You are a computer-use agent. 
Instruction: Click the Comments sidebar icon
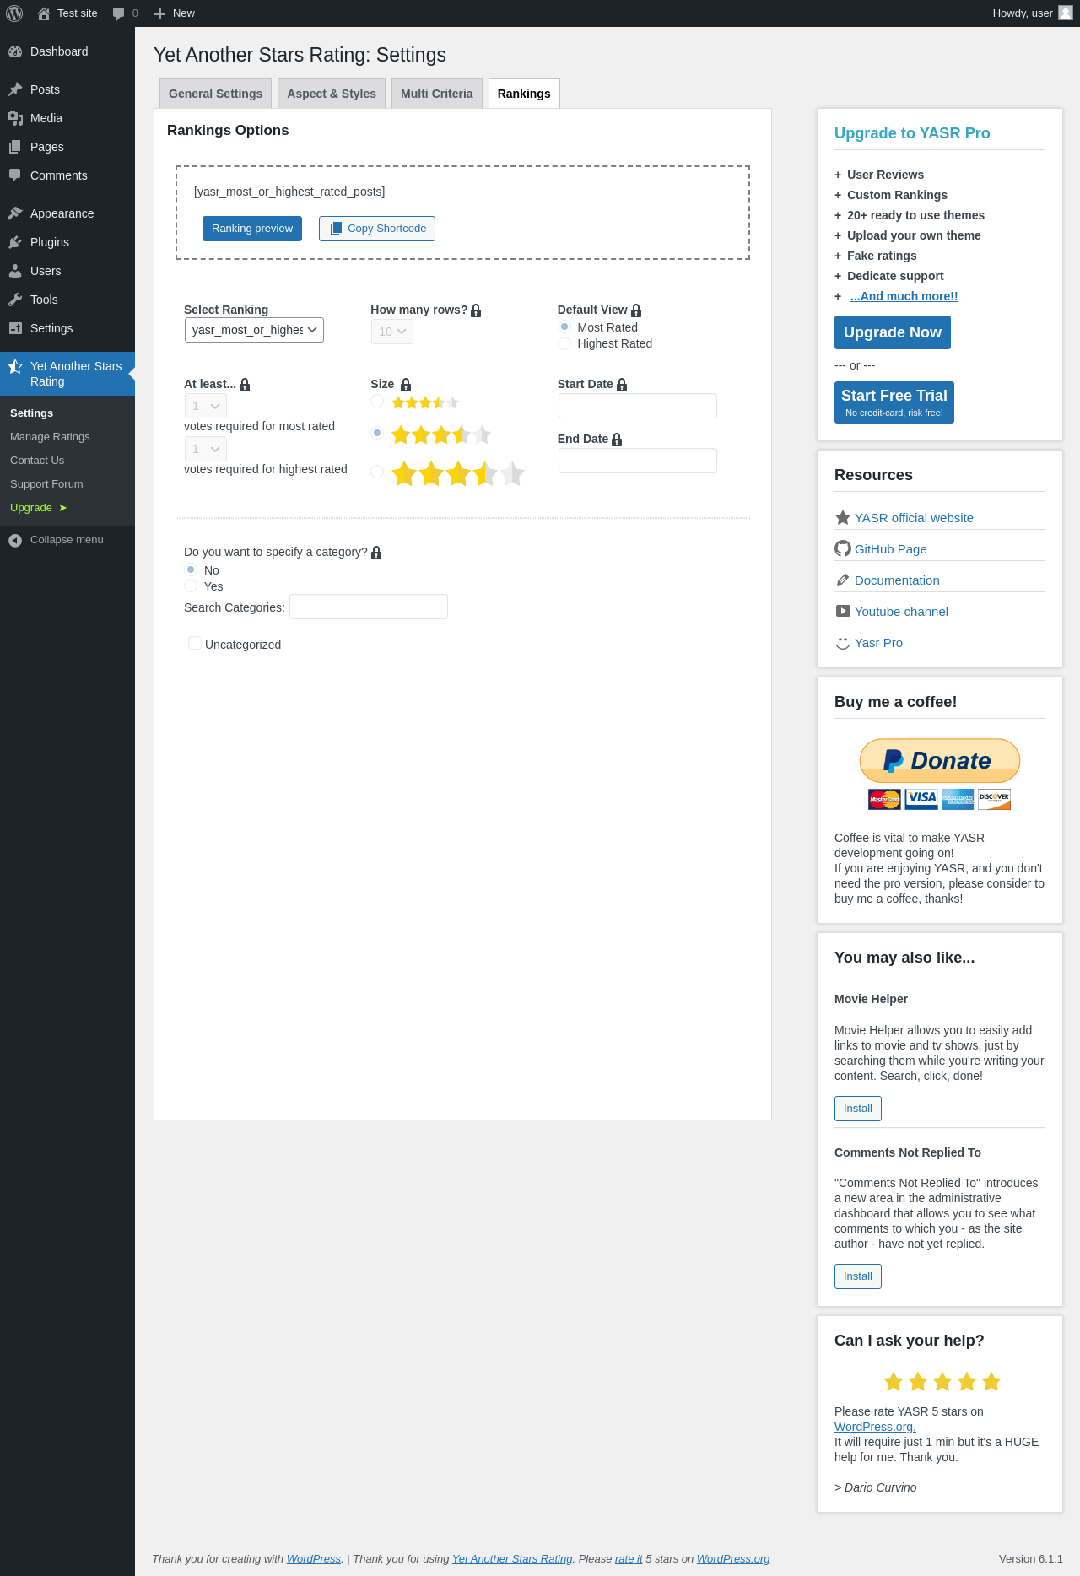pyautogui.click(x=15, y=175)
